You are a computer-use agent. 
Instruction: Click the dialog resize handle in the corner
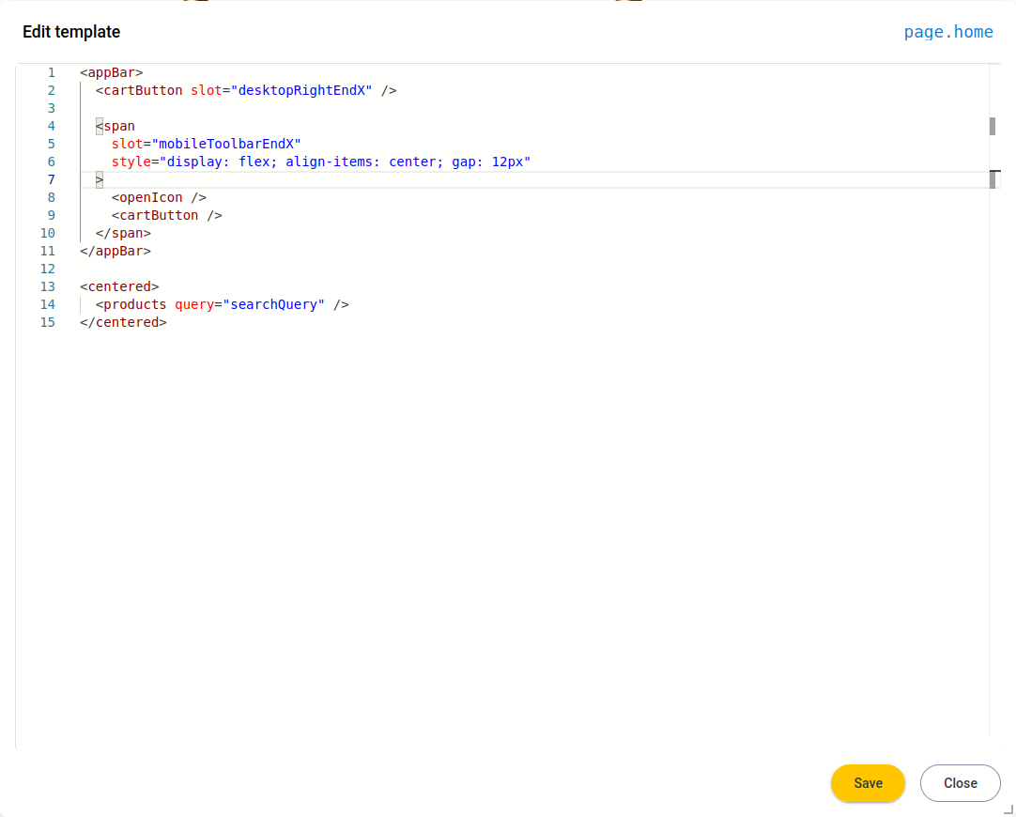pyautogui.click(x=1008, y=809)
